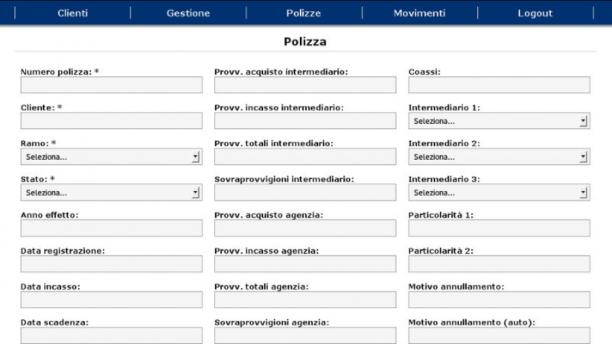Open the Movimenti menu
This screenshot has height=344, width=612.
tap(420, 13)
